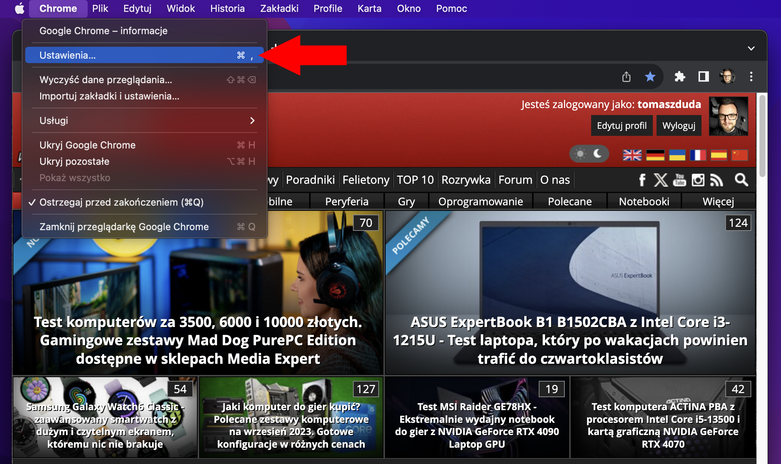The image size is (781, 464).
Task: Switch theme with the sun/moon slider
Action: click(x=589, y=154)
